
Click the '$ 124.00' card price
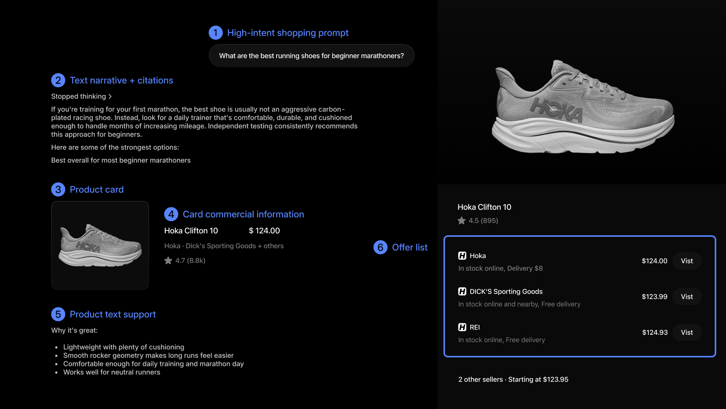click(x=264, y=231)
